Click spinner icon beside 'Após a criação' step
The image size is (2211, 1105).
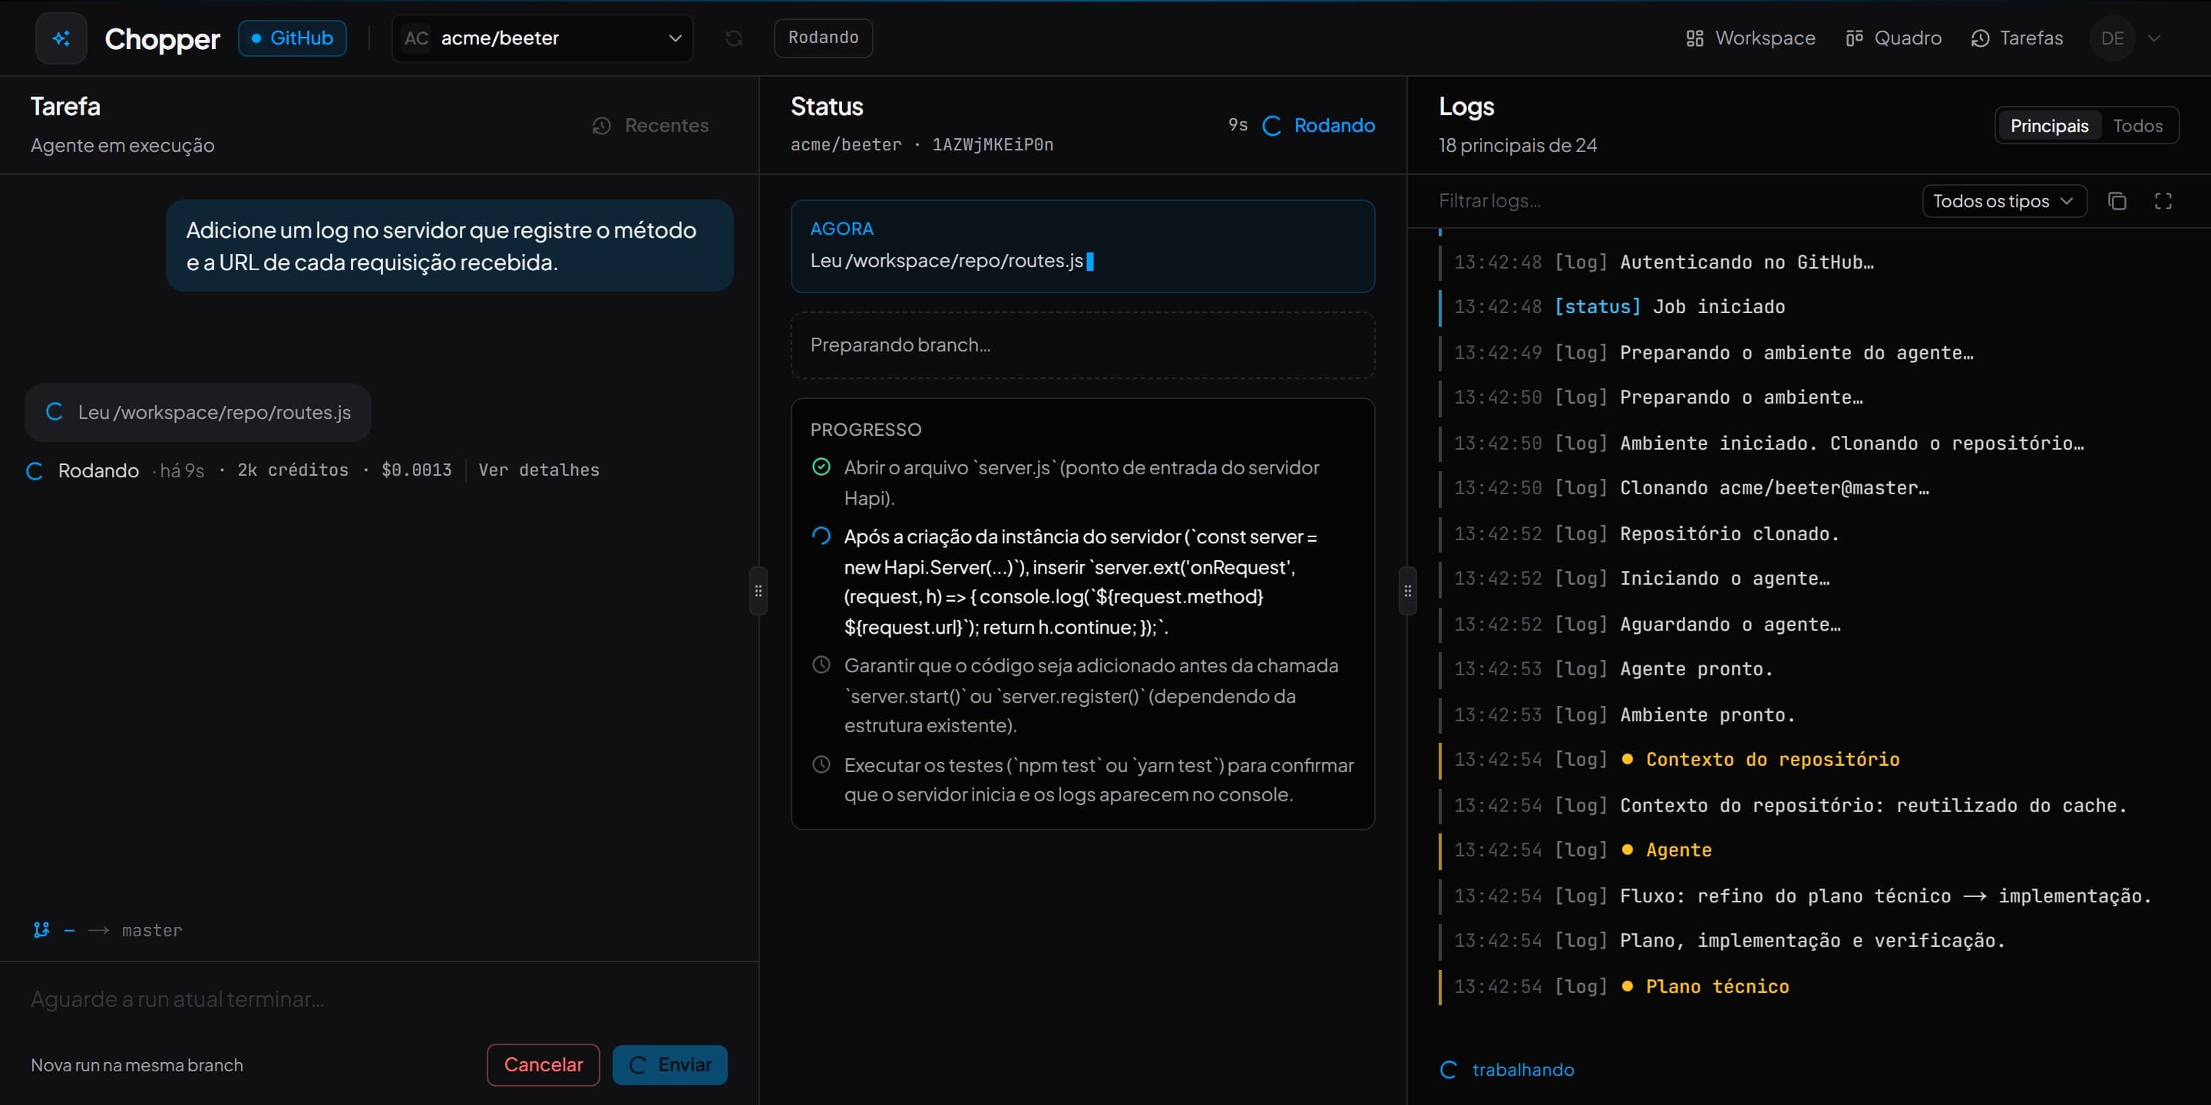tap(821, 536)
